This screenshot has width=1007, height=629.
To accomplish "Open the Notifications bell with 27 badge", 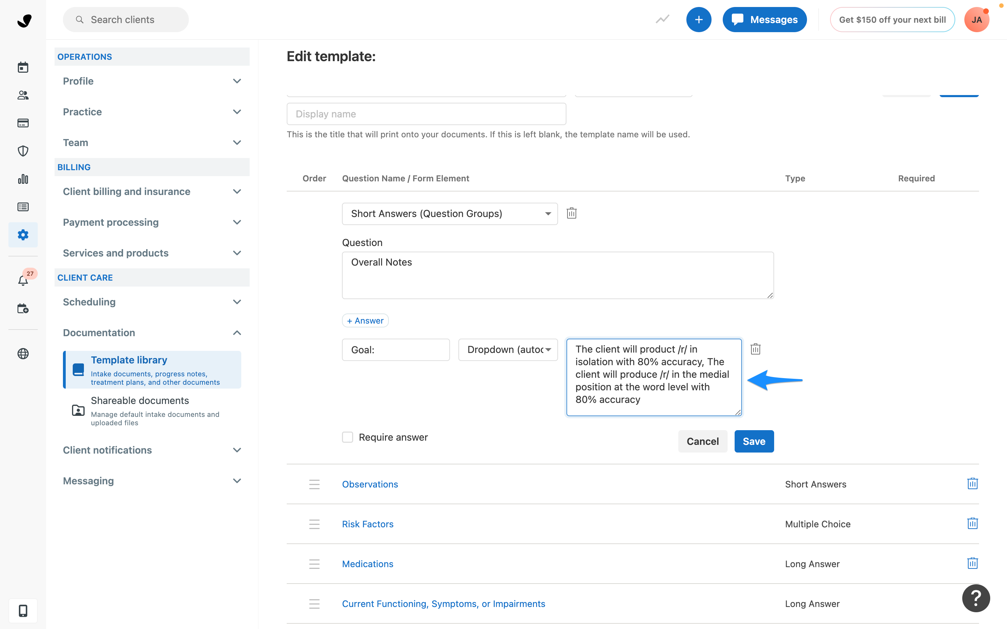I will 23,280.
